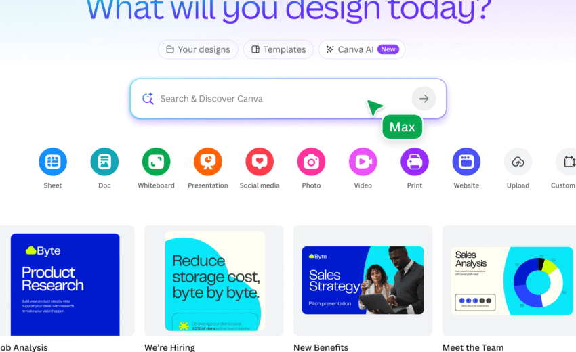Open the Product Research template thumbnail

pos(65,284)
